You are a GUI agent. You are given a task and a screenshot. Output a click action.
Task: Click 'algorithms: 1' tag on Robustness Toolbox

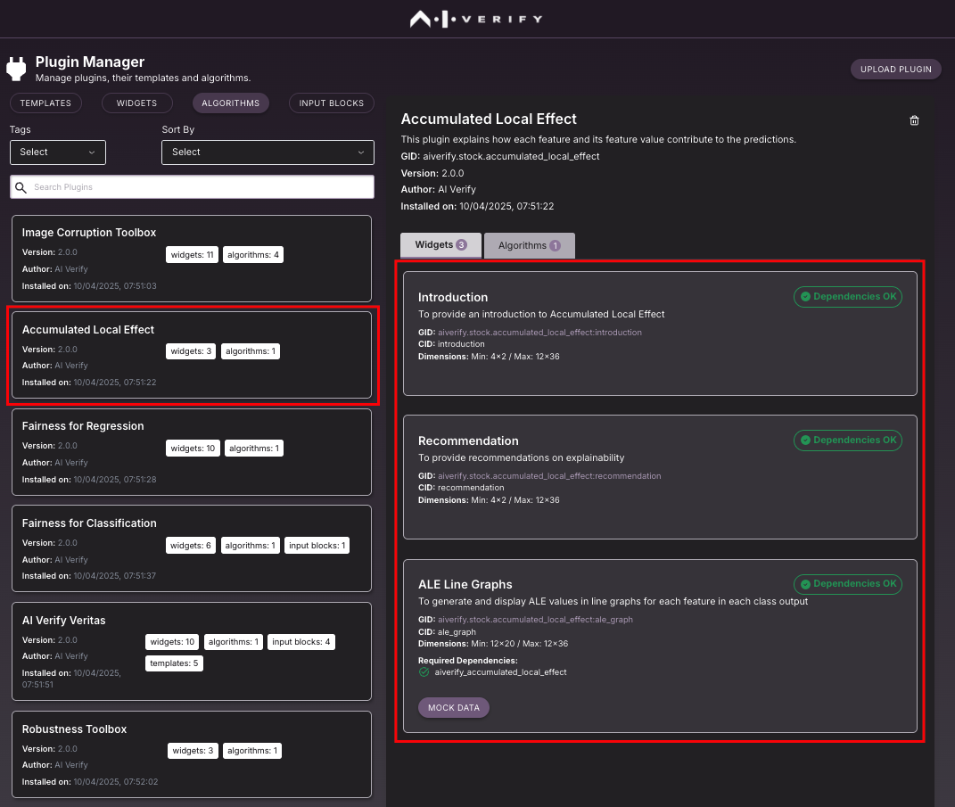tap(252, 751)
